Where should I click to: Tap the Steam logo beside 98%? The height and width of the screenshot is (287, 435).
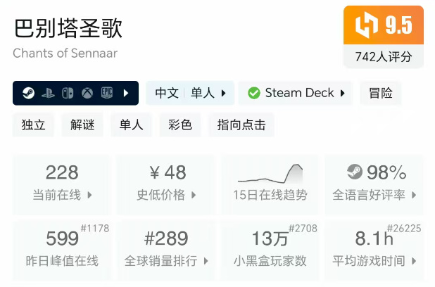click(x=355, y=172)
